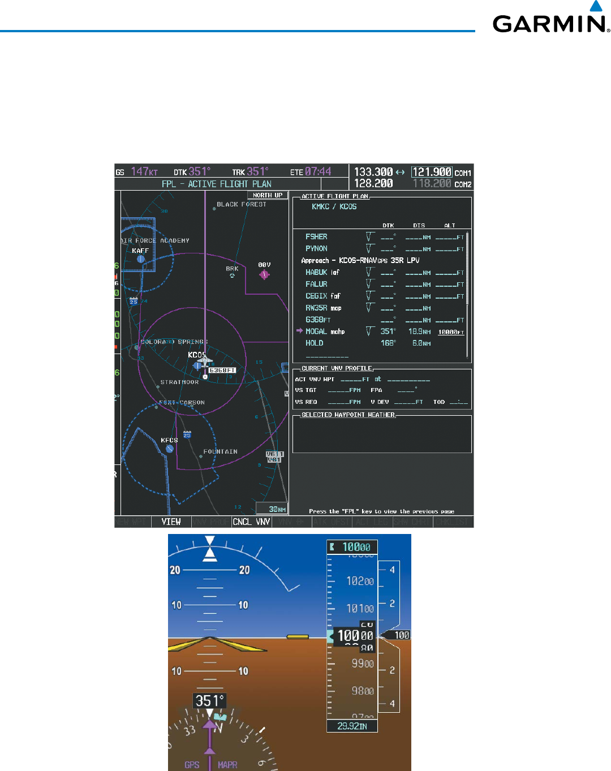
Task: Click the VNV altitude icon for FALUR
Action: coord(370,284)
